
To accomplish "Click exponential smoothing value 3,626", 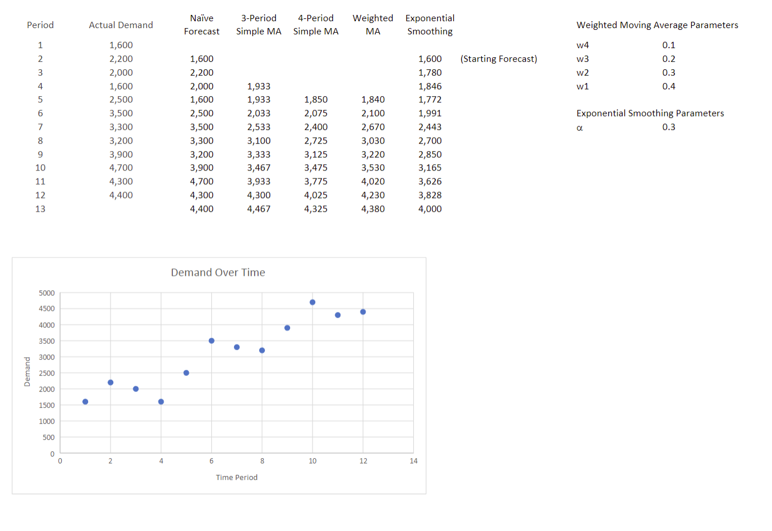I will click(x=430, y=181).
